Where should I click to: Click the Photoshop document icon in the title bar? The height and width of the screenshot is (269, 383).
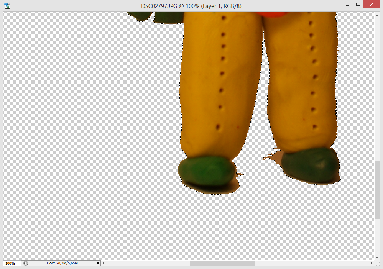(x=7, y=5)
